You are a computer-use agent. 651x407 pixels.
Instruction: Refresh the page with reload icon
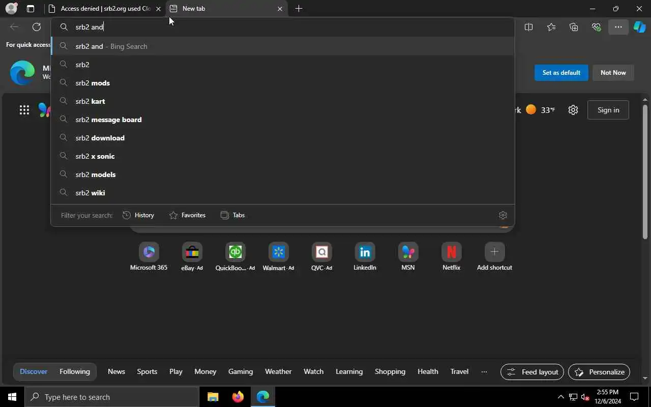pyautogui.click(x=37, y=27)
